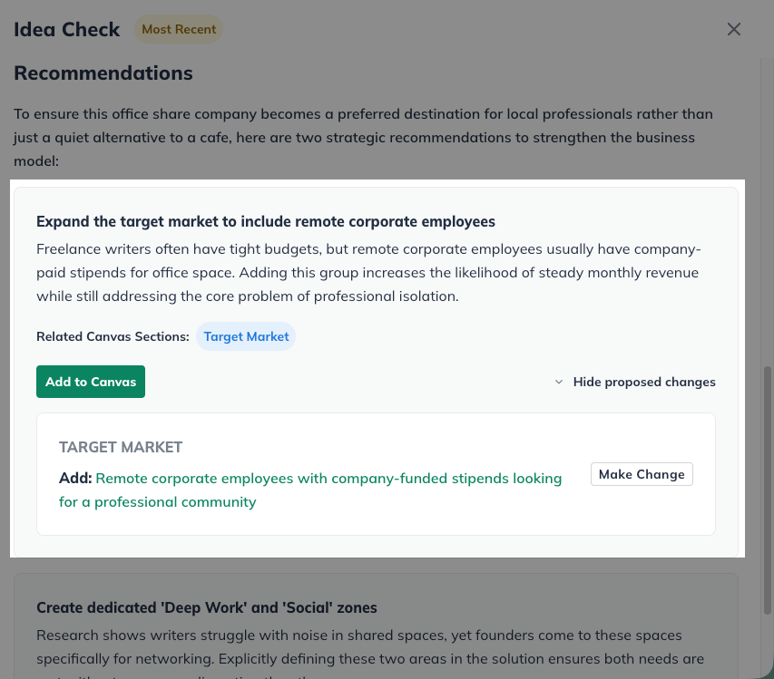This screenshot has height=679, width=774.
Task: Click "Hide proposed changes"
Action: point(644,382)
